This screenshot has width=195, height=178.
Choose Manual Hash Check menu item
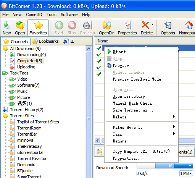141,103
